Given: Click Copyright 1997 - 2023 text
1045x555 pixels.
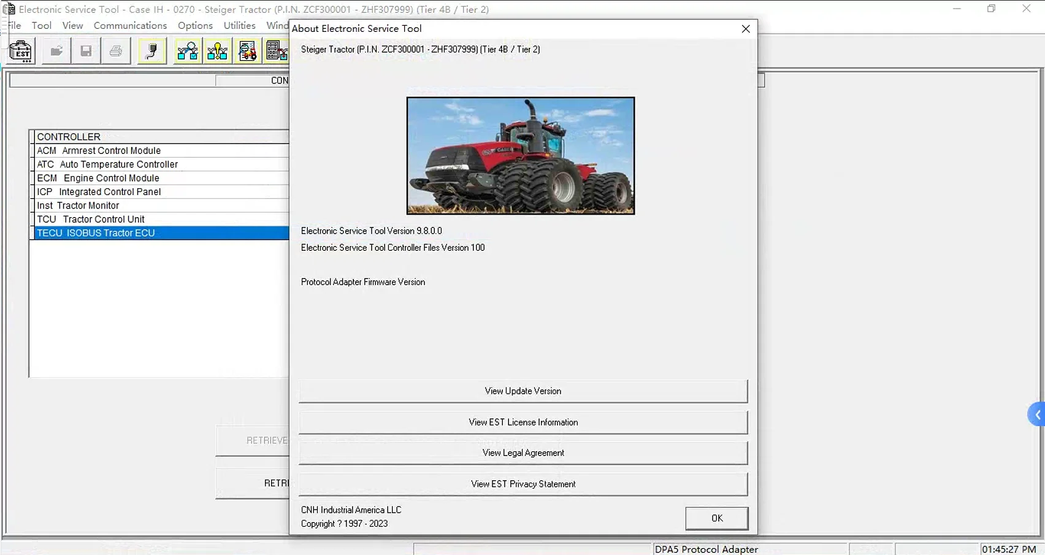Looking at the screenshot, I should point(345,524).
